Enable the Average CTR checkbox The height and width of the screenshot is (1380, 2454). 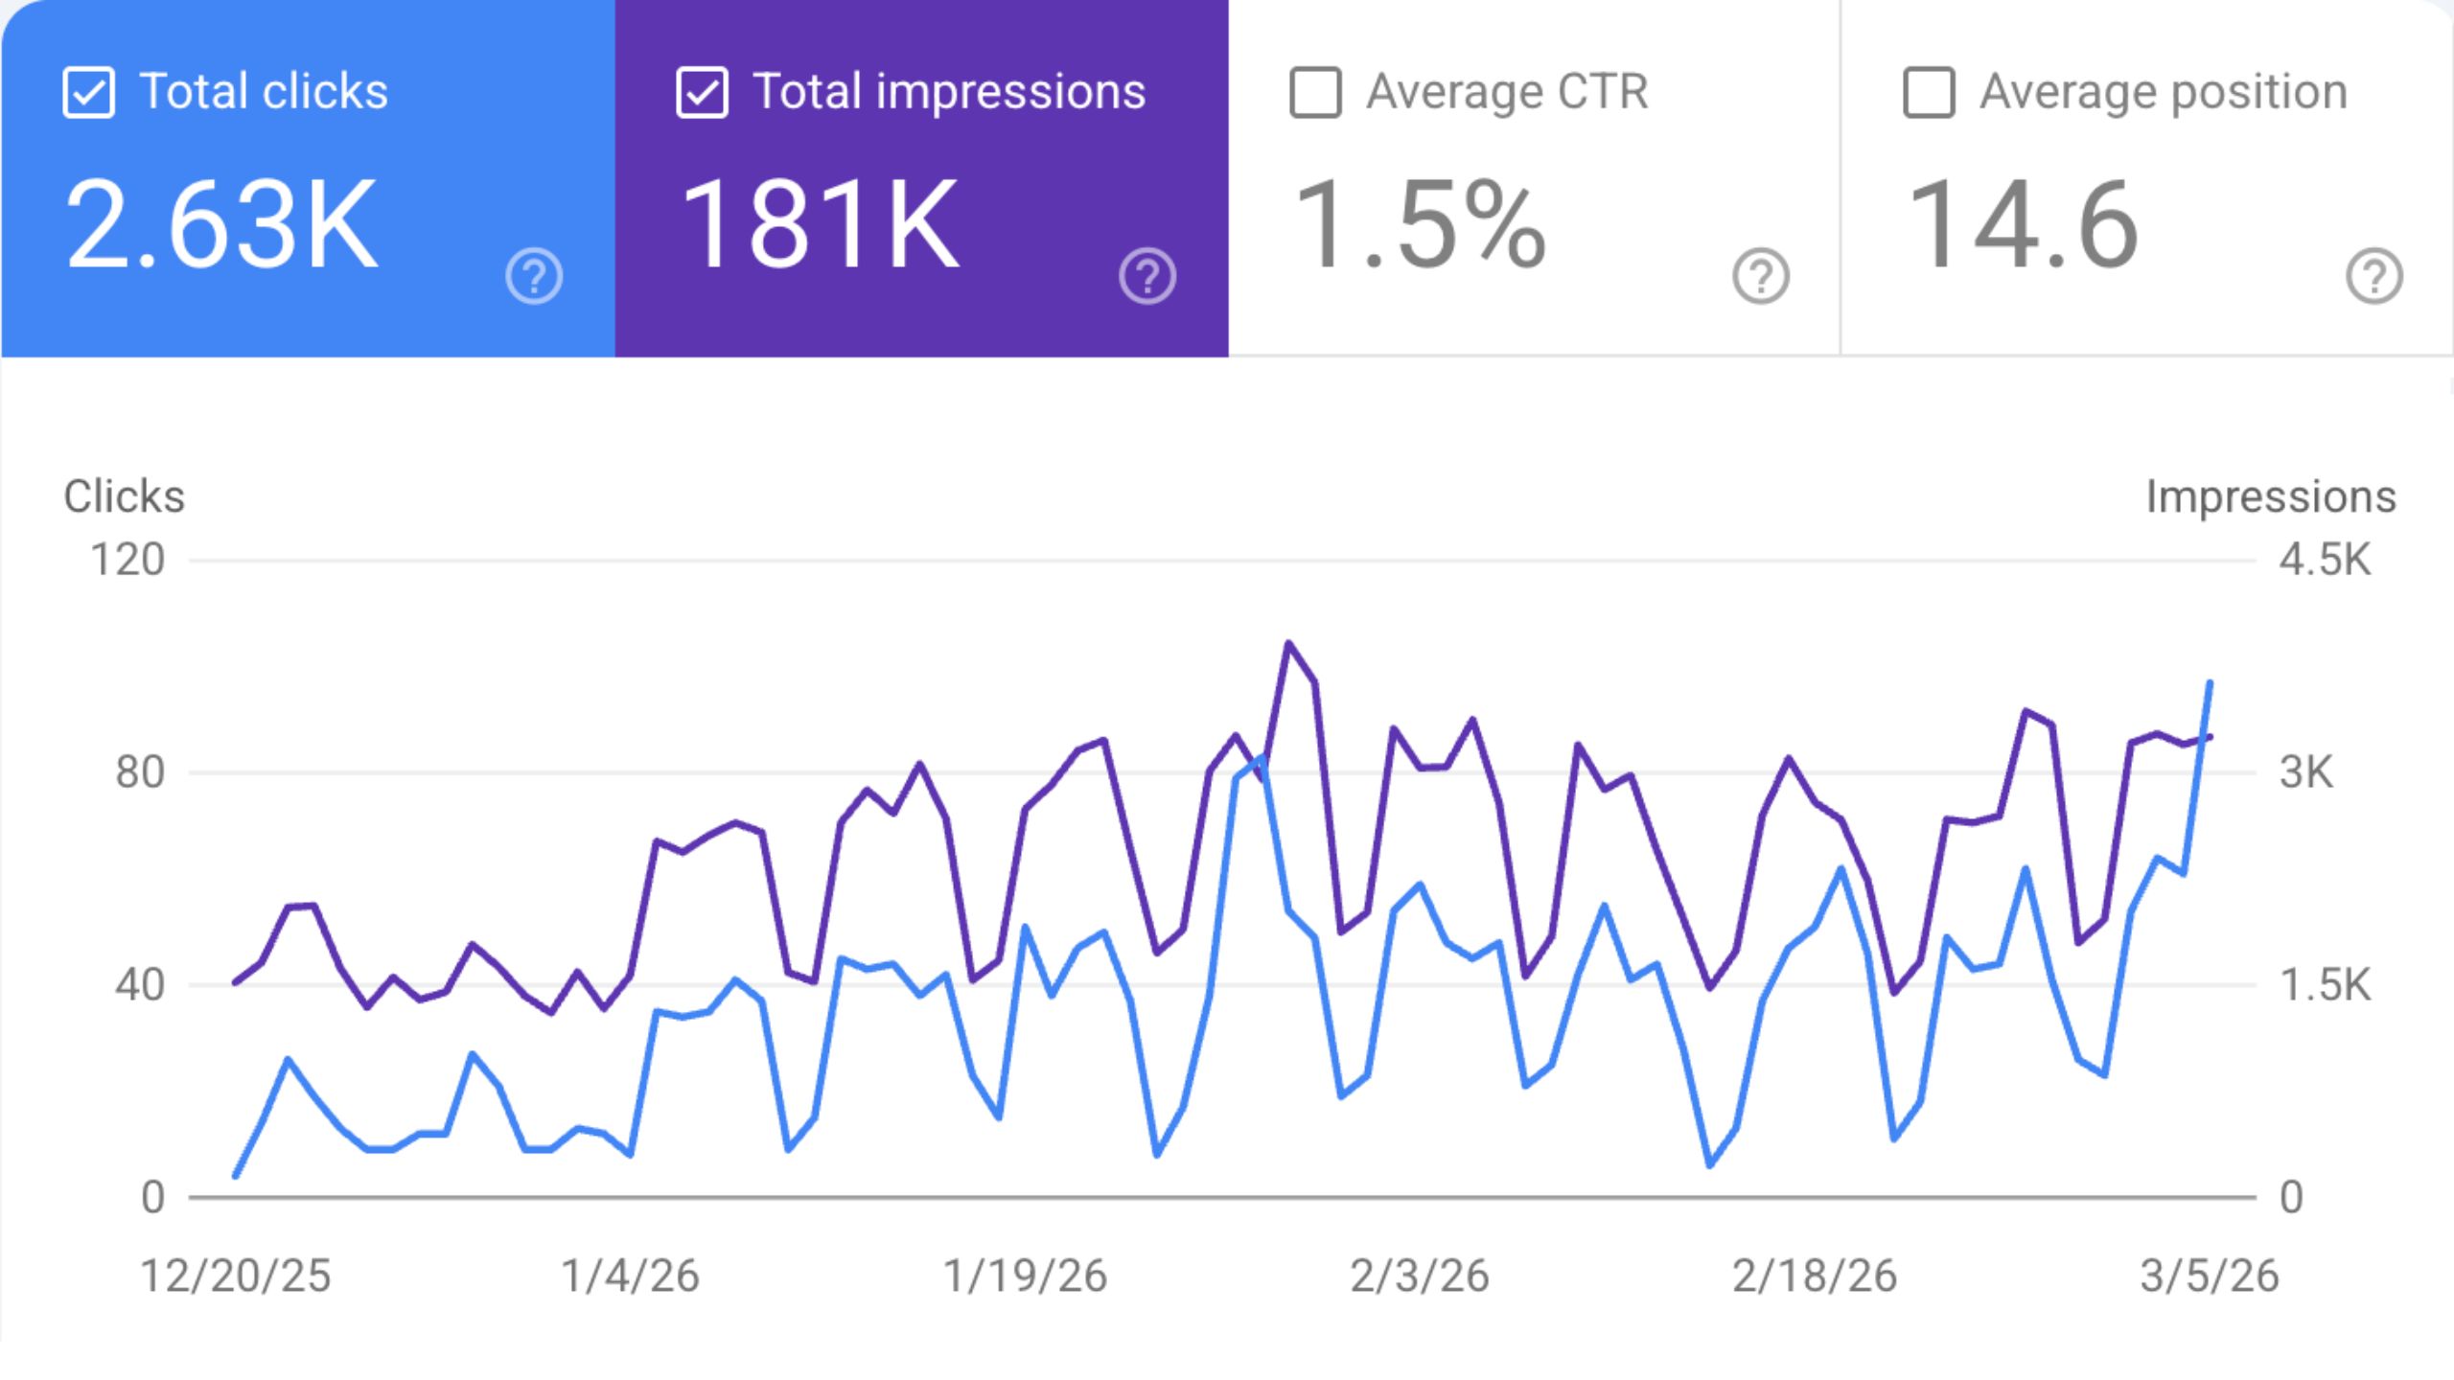click(x=1315, y=93)
